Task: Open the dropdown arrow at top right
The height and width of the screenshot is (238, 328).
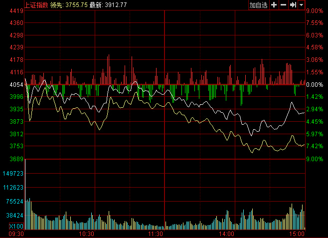Action: 303,4
